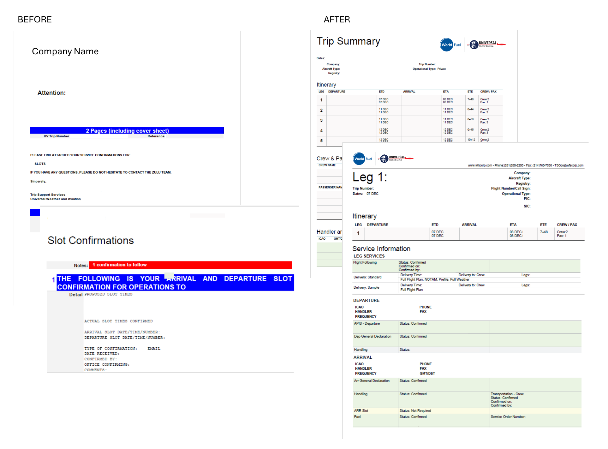608x449 pixels.
Task: Click ARRIVAL SLOT DATE/TIME/NUMBER field
Action: point(122,332)
